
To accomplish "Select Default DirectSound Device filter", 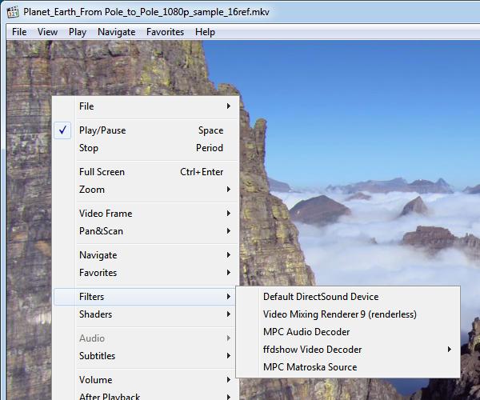I will tap(348, 297).
